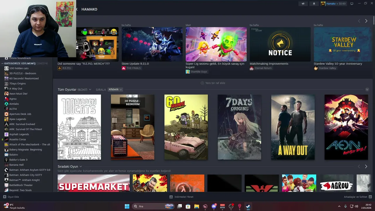Open 100 Hidden Cats cover
Screen dimensions: 375x211
click(79, 127)
